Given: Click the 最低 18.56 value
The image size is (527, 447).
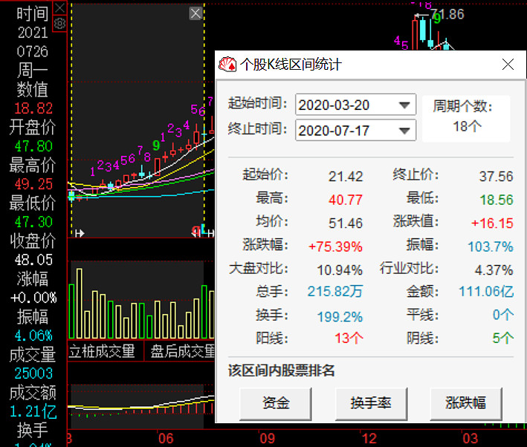Looking at the screenshot, I should pos(497,200).
